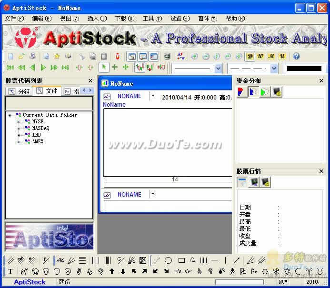The image size is (330, 288).
Task: Open the 工具 menu
Action: click(x=152, y=19)
